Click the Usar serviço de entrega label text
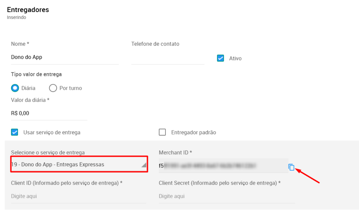This screenshot has width=359, height=210. click(52, 133)
